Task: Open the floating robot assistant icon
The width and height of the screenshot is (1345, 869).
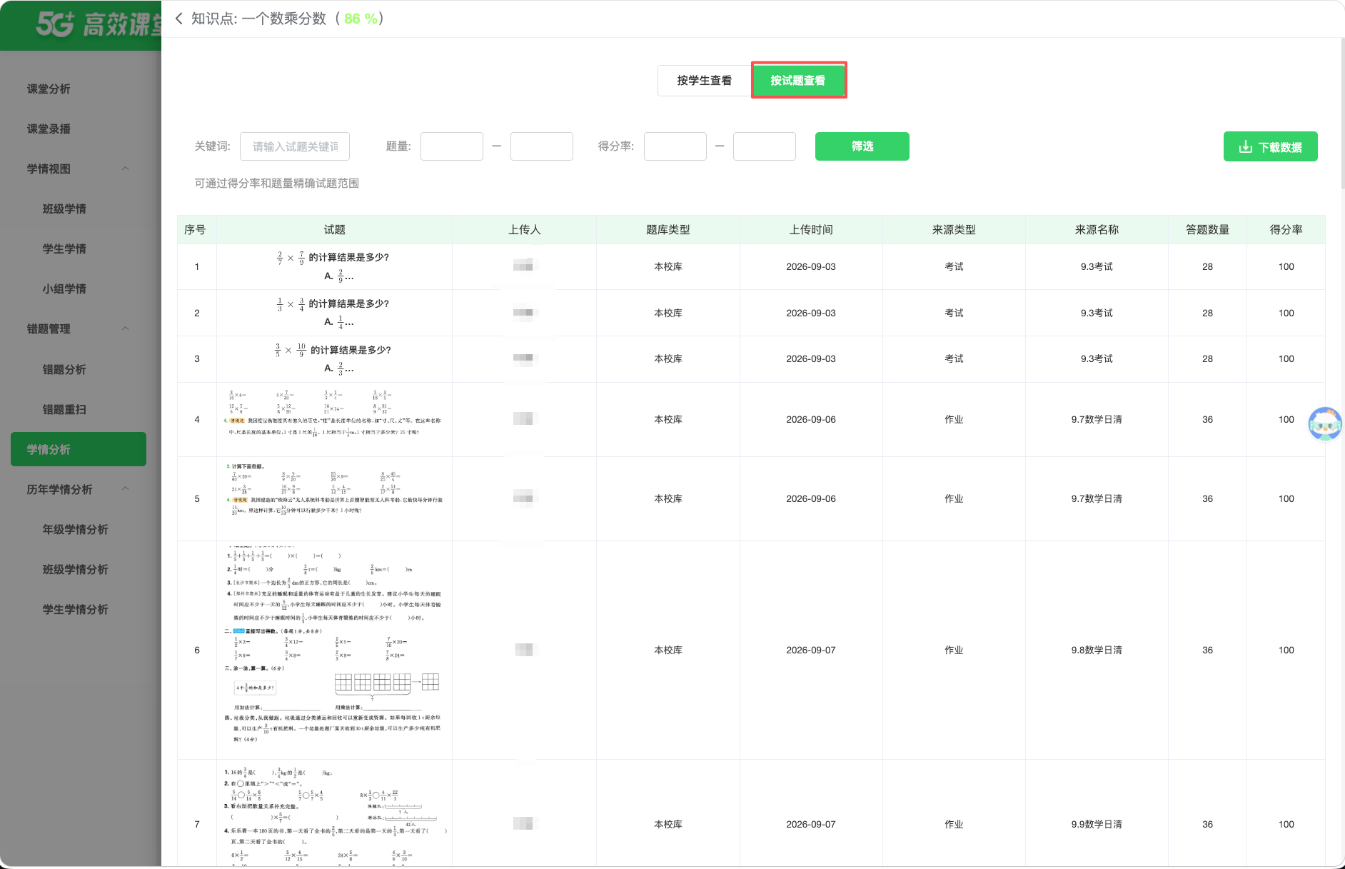Action: [1325, 423]
